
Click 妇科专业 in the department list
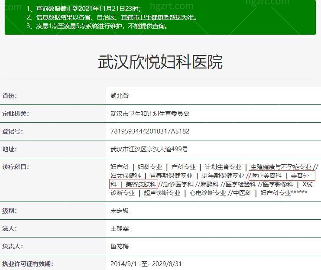pyautogui.click(x=150, y=167)
